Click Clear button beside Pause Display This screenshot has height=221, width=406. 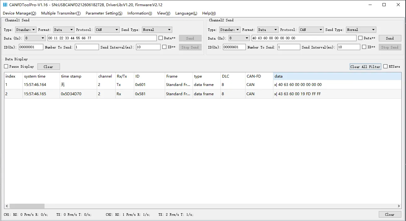49,67
